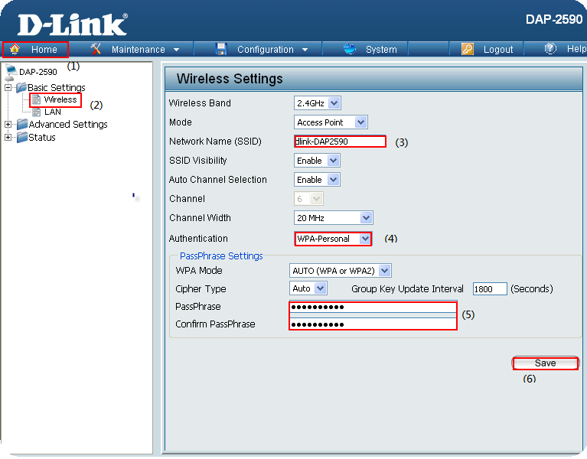The image size is (587, 459).
Task: Click the Advanced Settings folder icon
Action: [22, 124]
